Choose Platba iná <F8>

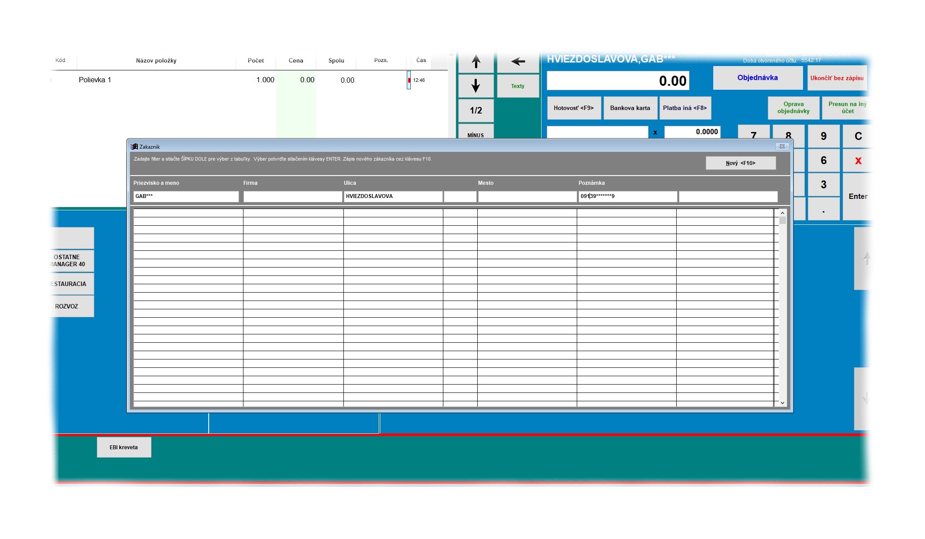(685, 108)
